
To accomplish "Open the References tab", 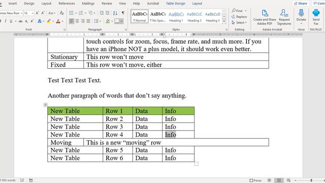I will coord(67,4).
